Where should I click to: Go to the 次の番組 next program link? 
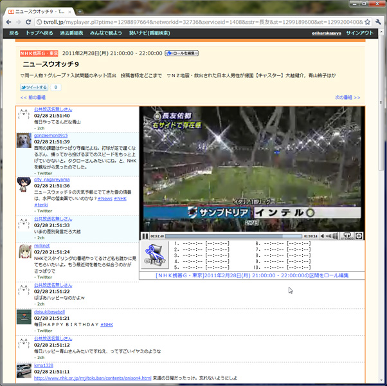347,98
